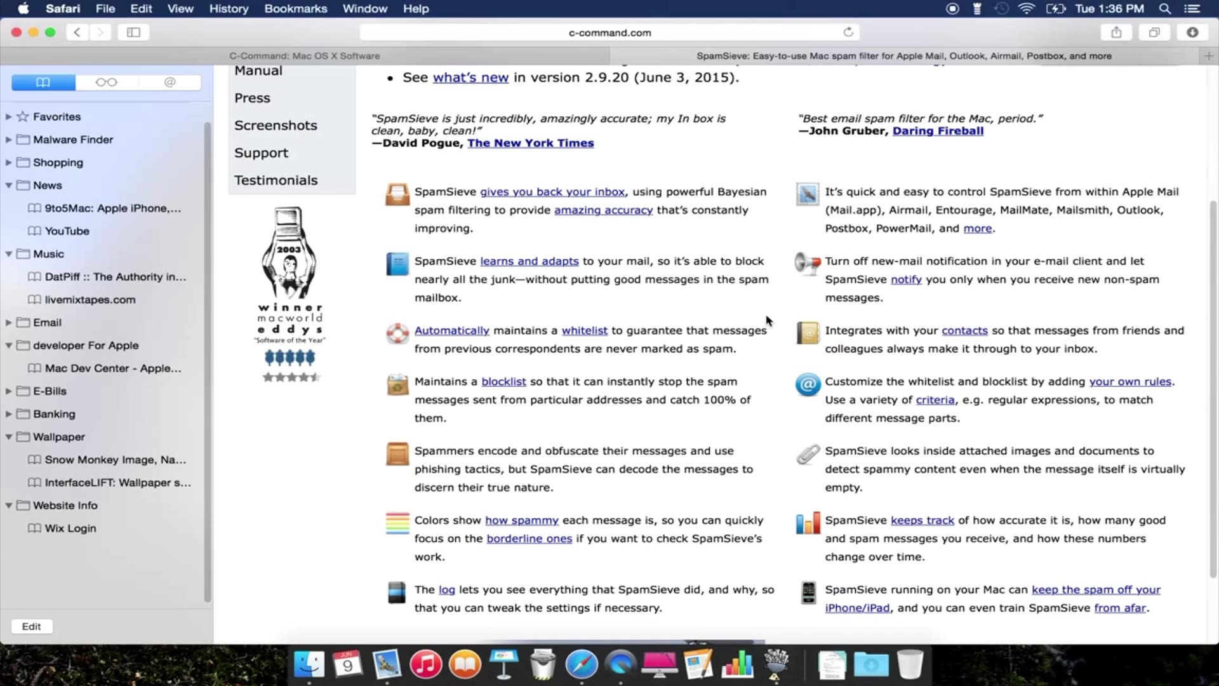Switch sidebar to Reading List glasses tab
Viewport: 1219px width, 686px height.
click(106, 82)
